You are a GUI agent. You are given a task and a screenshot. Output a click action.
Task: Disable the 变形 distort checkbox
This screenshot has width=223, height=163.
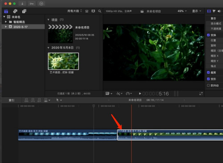(208, 79)
